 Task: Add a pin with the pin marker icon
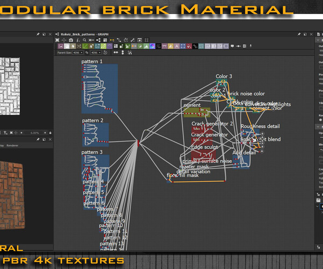251,46
